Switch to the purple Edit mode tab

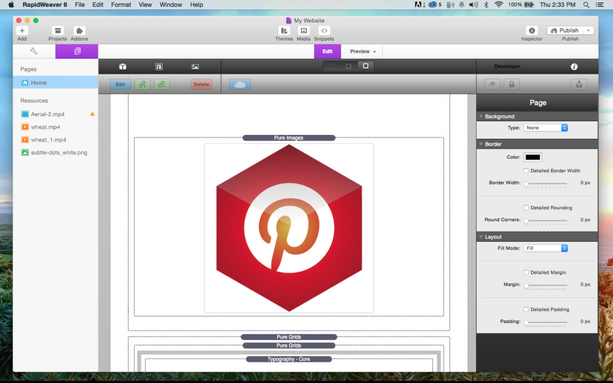pyautogui.click(x=328, y=51)
